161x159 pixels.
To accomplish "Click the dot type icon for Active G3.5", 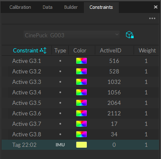I will click(x=60, y=103).
